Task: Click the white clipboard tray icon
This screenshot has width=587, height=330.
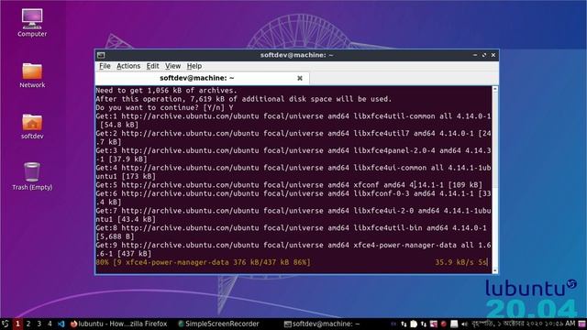Action: [x=414, y=324]
